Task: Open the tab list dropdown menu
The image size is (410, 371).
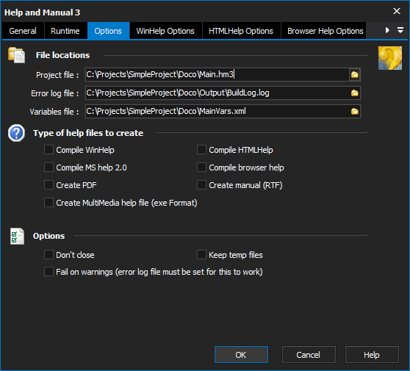Action: point(400,30)
